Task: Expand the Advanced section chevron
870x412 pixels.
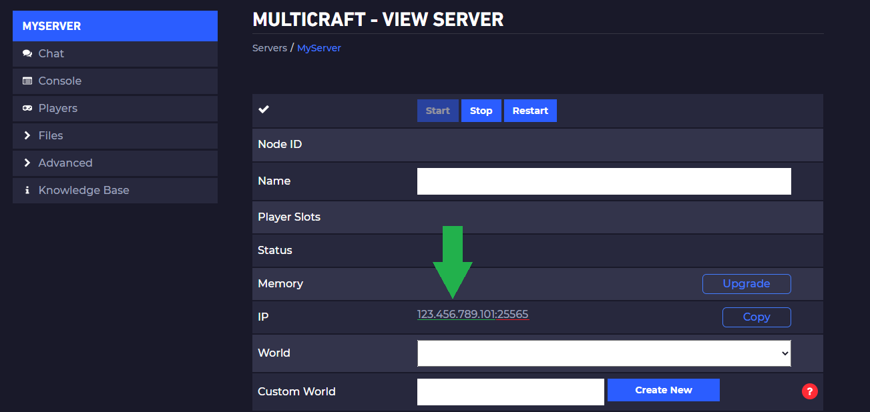Action: 27,163
